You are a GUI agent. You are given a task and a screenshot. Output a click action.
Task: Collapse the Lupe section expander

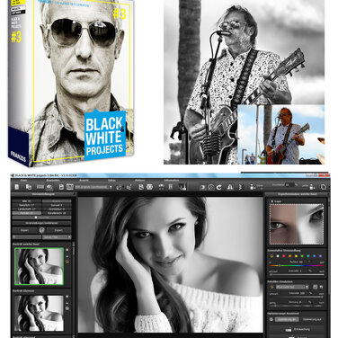(272, 201)
